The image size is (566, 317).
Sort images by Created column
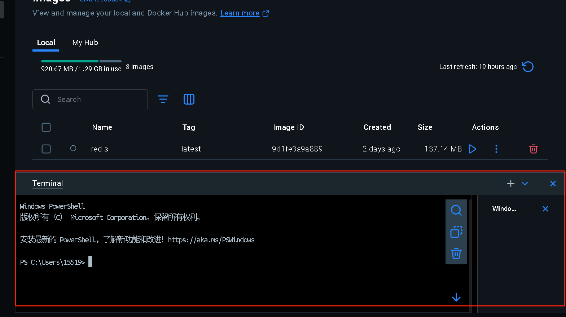pyautogui.click(x=377, y=127)
